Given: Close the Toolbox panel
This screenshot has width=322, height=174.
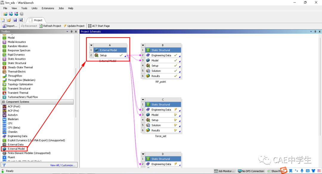Looking at the screenshot, I should 76,32.
